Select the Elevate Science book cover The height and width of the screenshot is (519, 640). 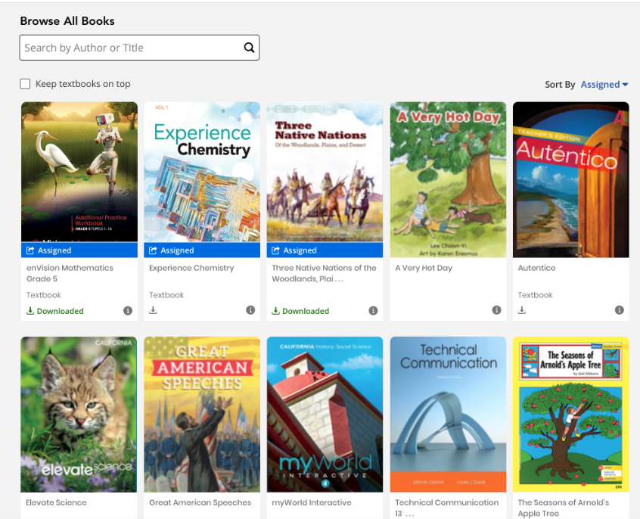[x=79, y=415]
